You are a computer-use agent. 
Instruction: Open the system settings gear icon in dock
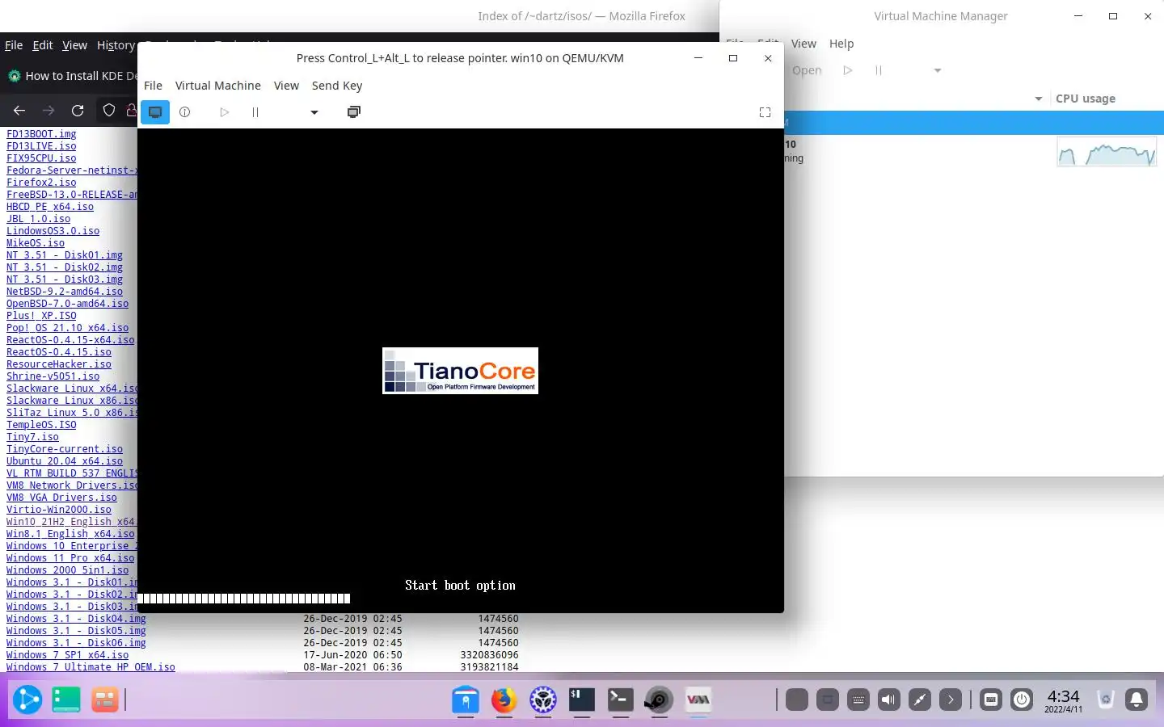point(543,700)
